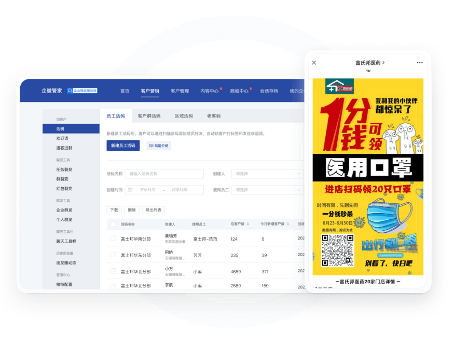Open 内容中心 in top navigation

coord(210,91)
